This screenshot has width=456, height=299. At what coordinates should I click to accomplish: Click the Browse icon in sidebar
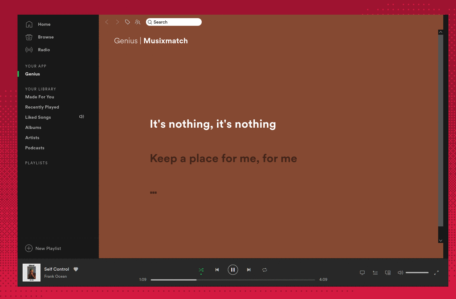point(29,37)
